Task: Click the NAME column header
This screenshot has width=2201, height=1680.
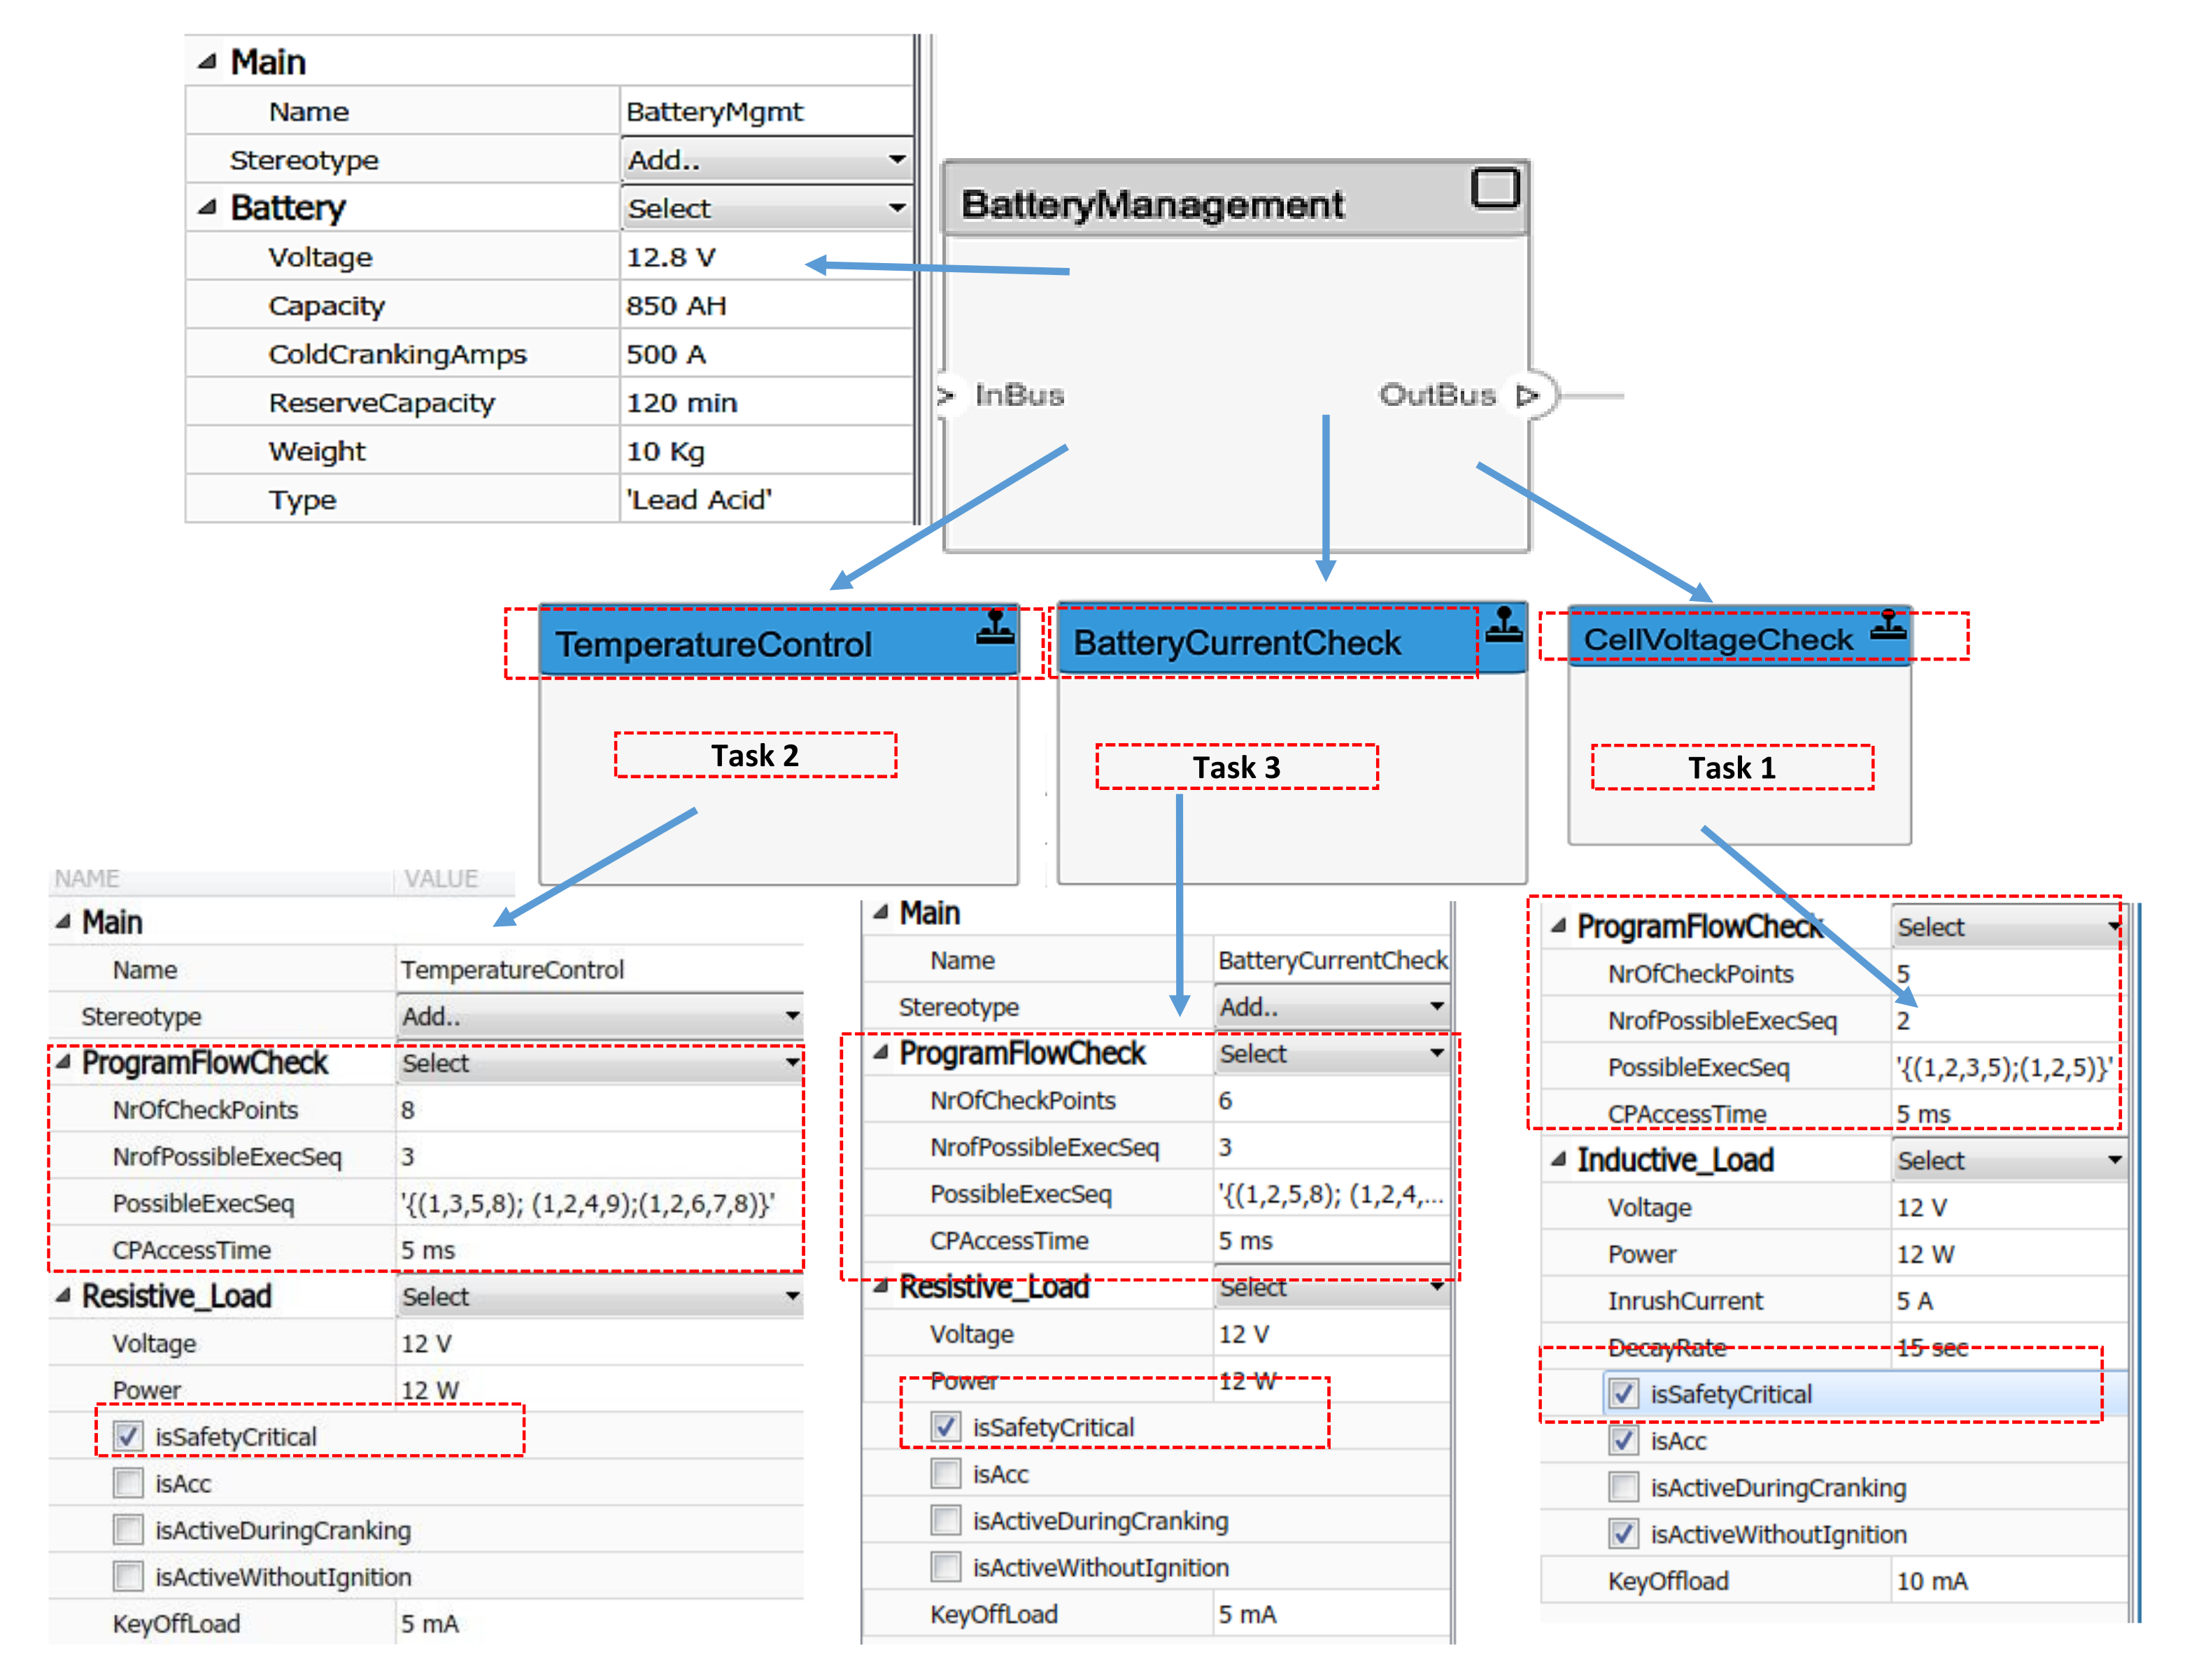Action: coord(87,879)
